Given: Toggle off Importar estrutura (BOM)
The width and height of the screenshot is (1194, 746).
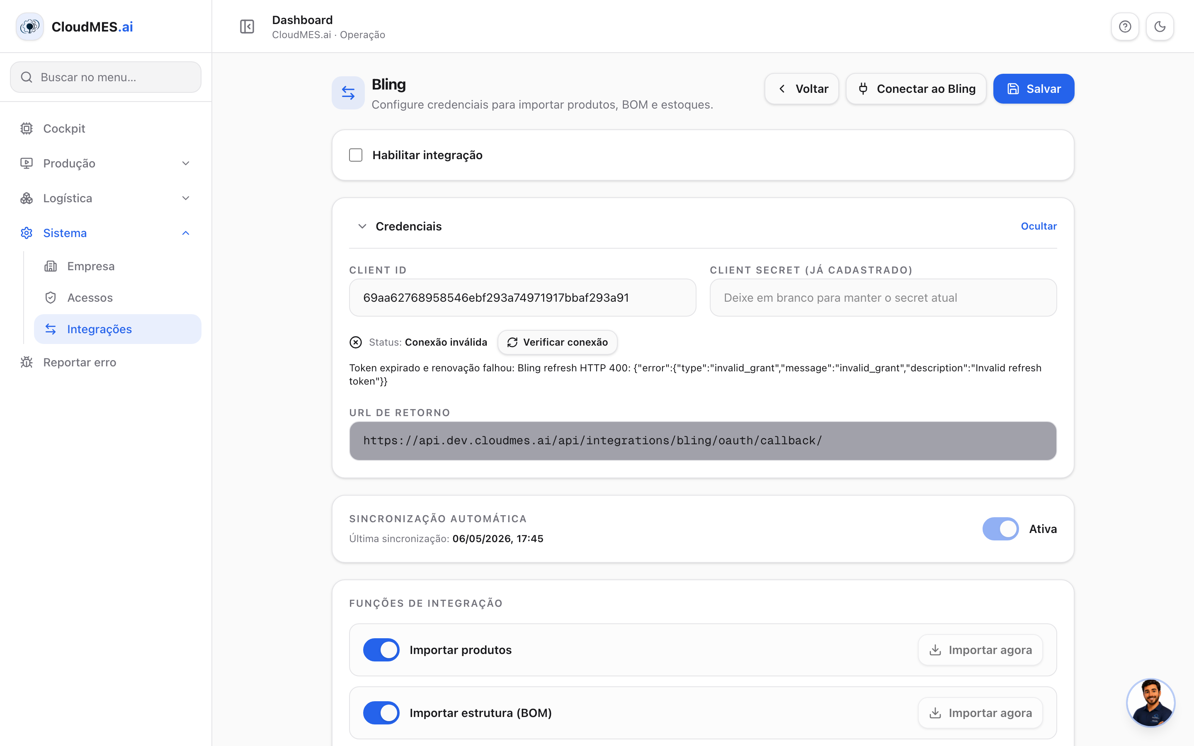Looking at the screenshot, I should [381, 713].
